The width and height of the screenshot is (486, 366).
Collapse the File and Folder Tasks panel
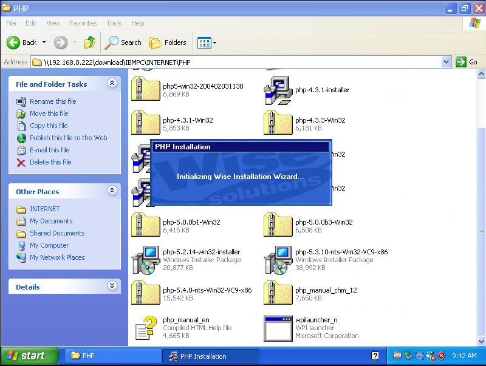[x=112, y=84]
